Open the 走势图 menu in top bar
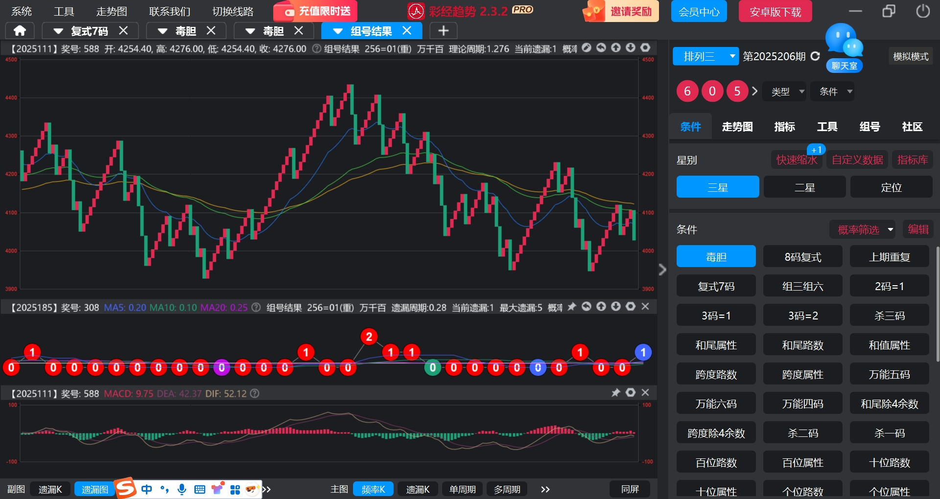The image size is (940, 499). [112, 11]
